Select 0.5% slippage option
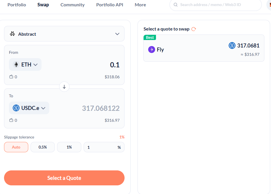Viewport: 271px width, 194px height. coord(43,147)
